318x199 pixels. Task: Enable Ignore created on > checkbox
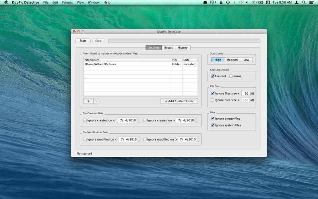tap(145, 120)
